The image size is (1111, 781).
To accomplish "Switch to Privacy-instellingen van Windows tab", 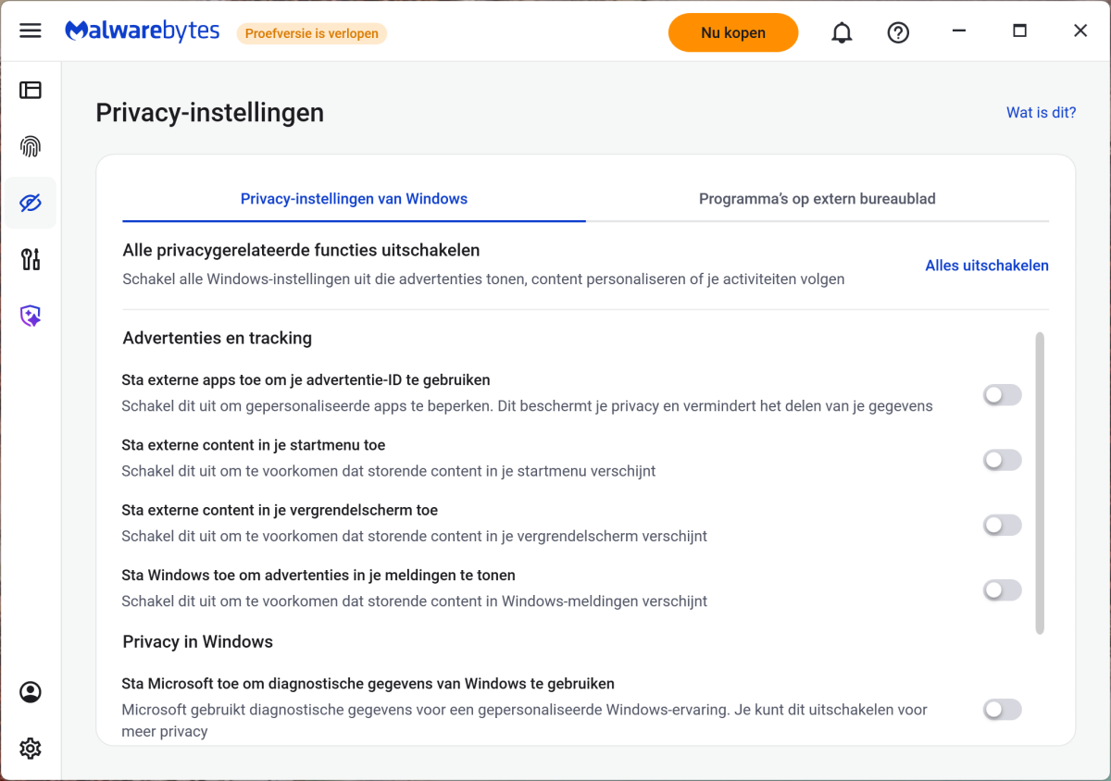I will 354,199.
